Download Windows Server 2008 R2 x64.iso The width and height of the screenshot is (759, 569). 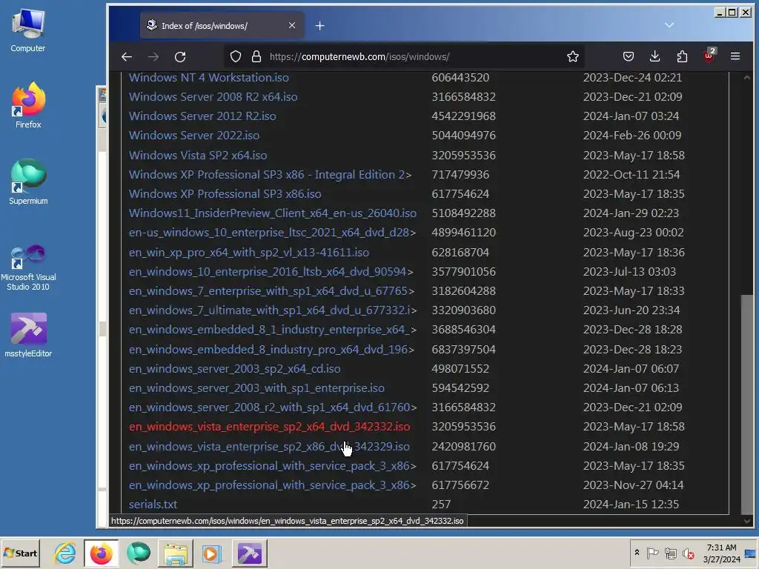[x=213, y=97]
